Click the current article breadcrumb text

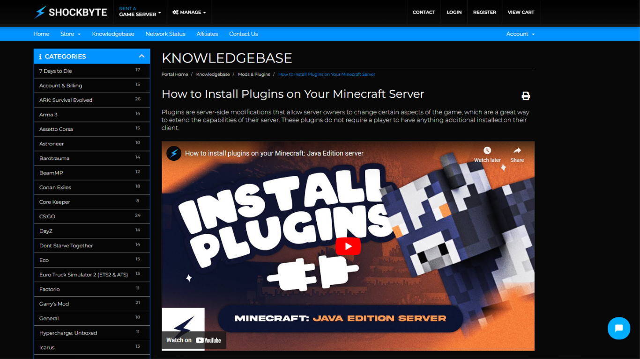327,74
